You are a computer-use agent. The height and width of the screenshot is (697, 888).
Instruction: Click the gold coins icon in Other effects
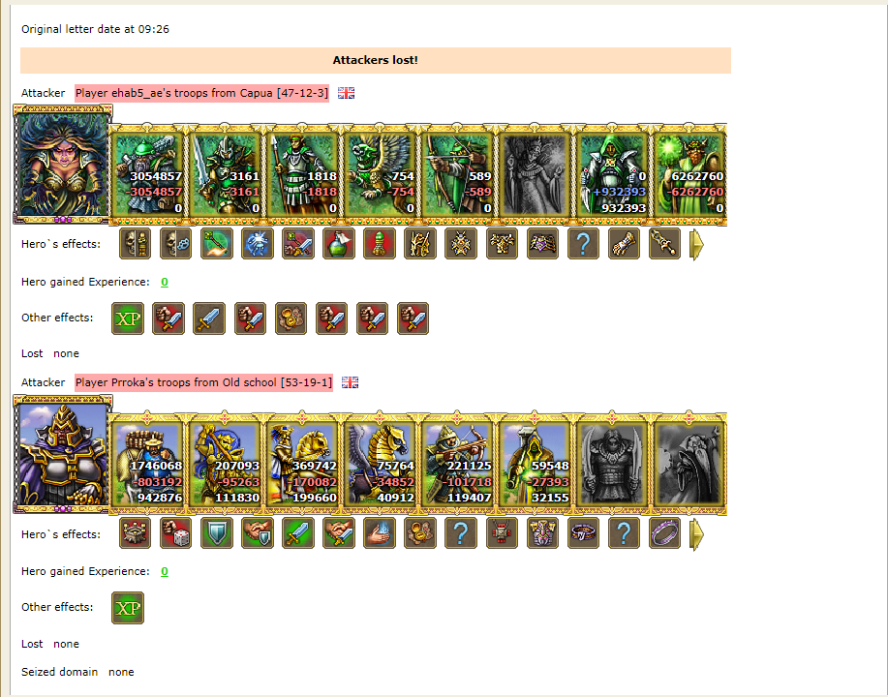[291, 318]
